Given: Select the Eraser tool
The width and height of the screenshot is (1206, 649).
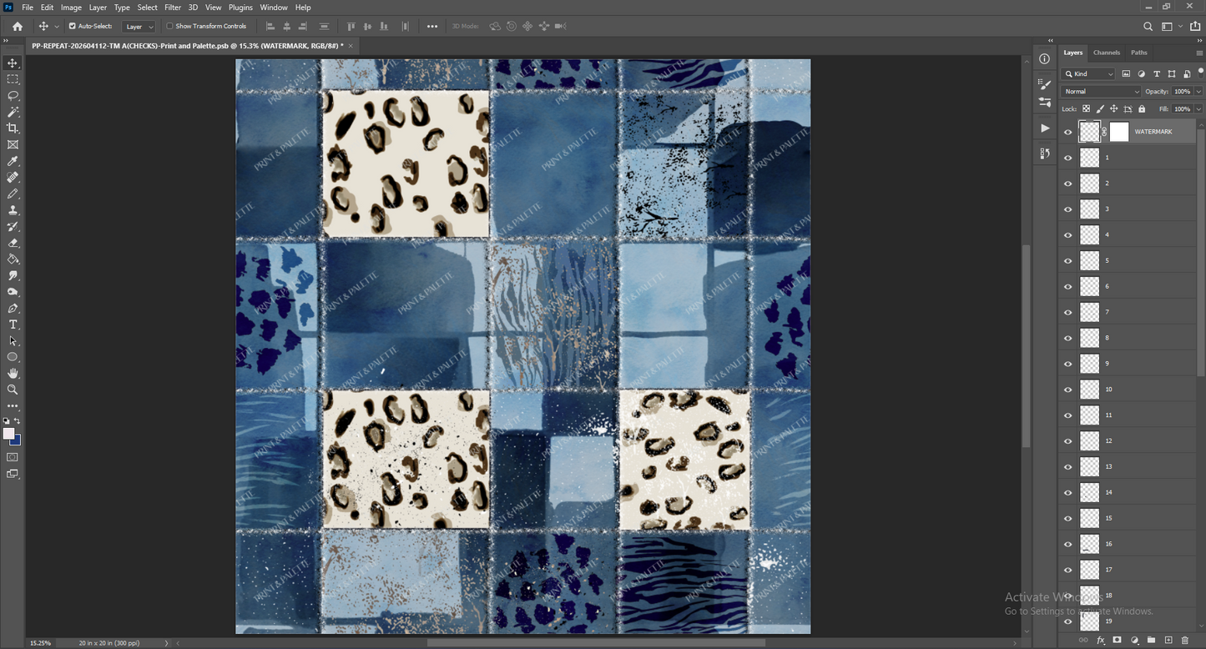Looking at the screenshot, I should coord(13,243).
